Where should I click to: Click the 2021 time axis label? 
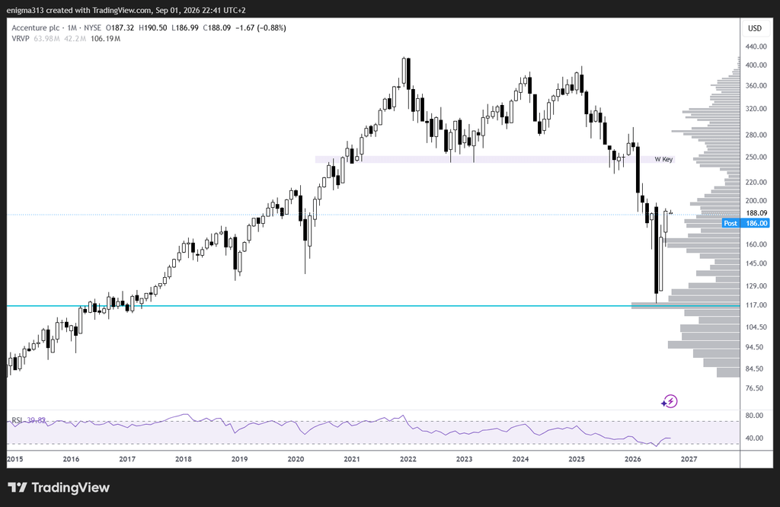(x=352, y=459)
